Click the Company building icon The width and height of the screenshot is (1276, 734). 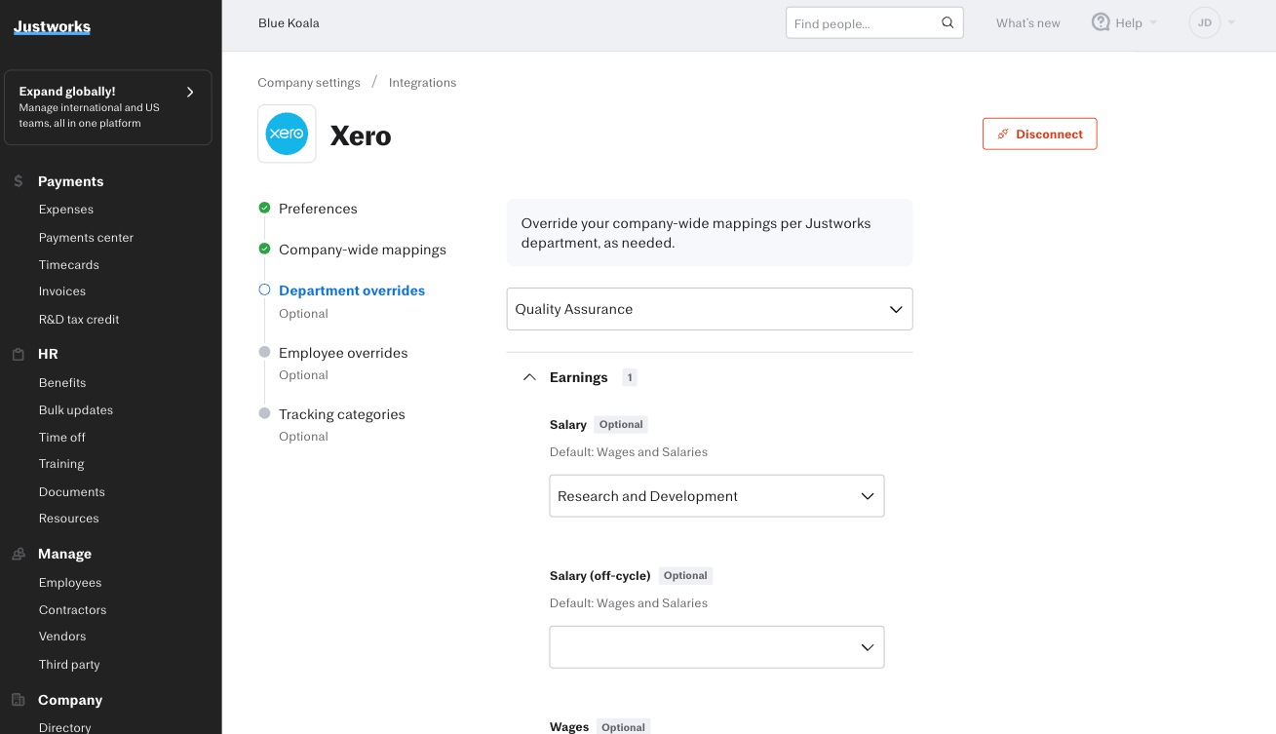tap(18, 700)
